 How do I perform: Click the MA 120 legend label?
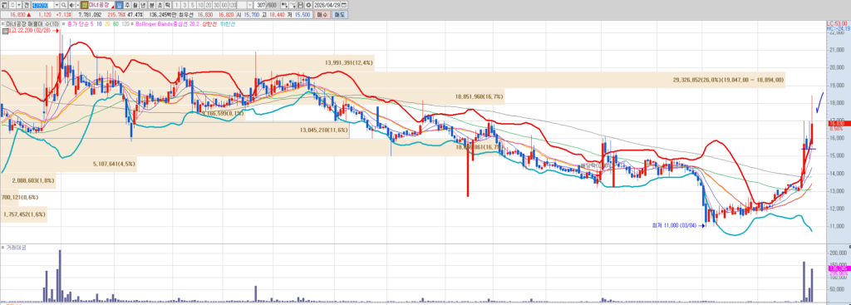[125, 24]
